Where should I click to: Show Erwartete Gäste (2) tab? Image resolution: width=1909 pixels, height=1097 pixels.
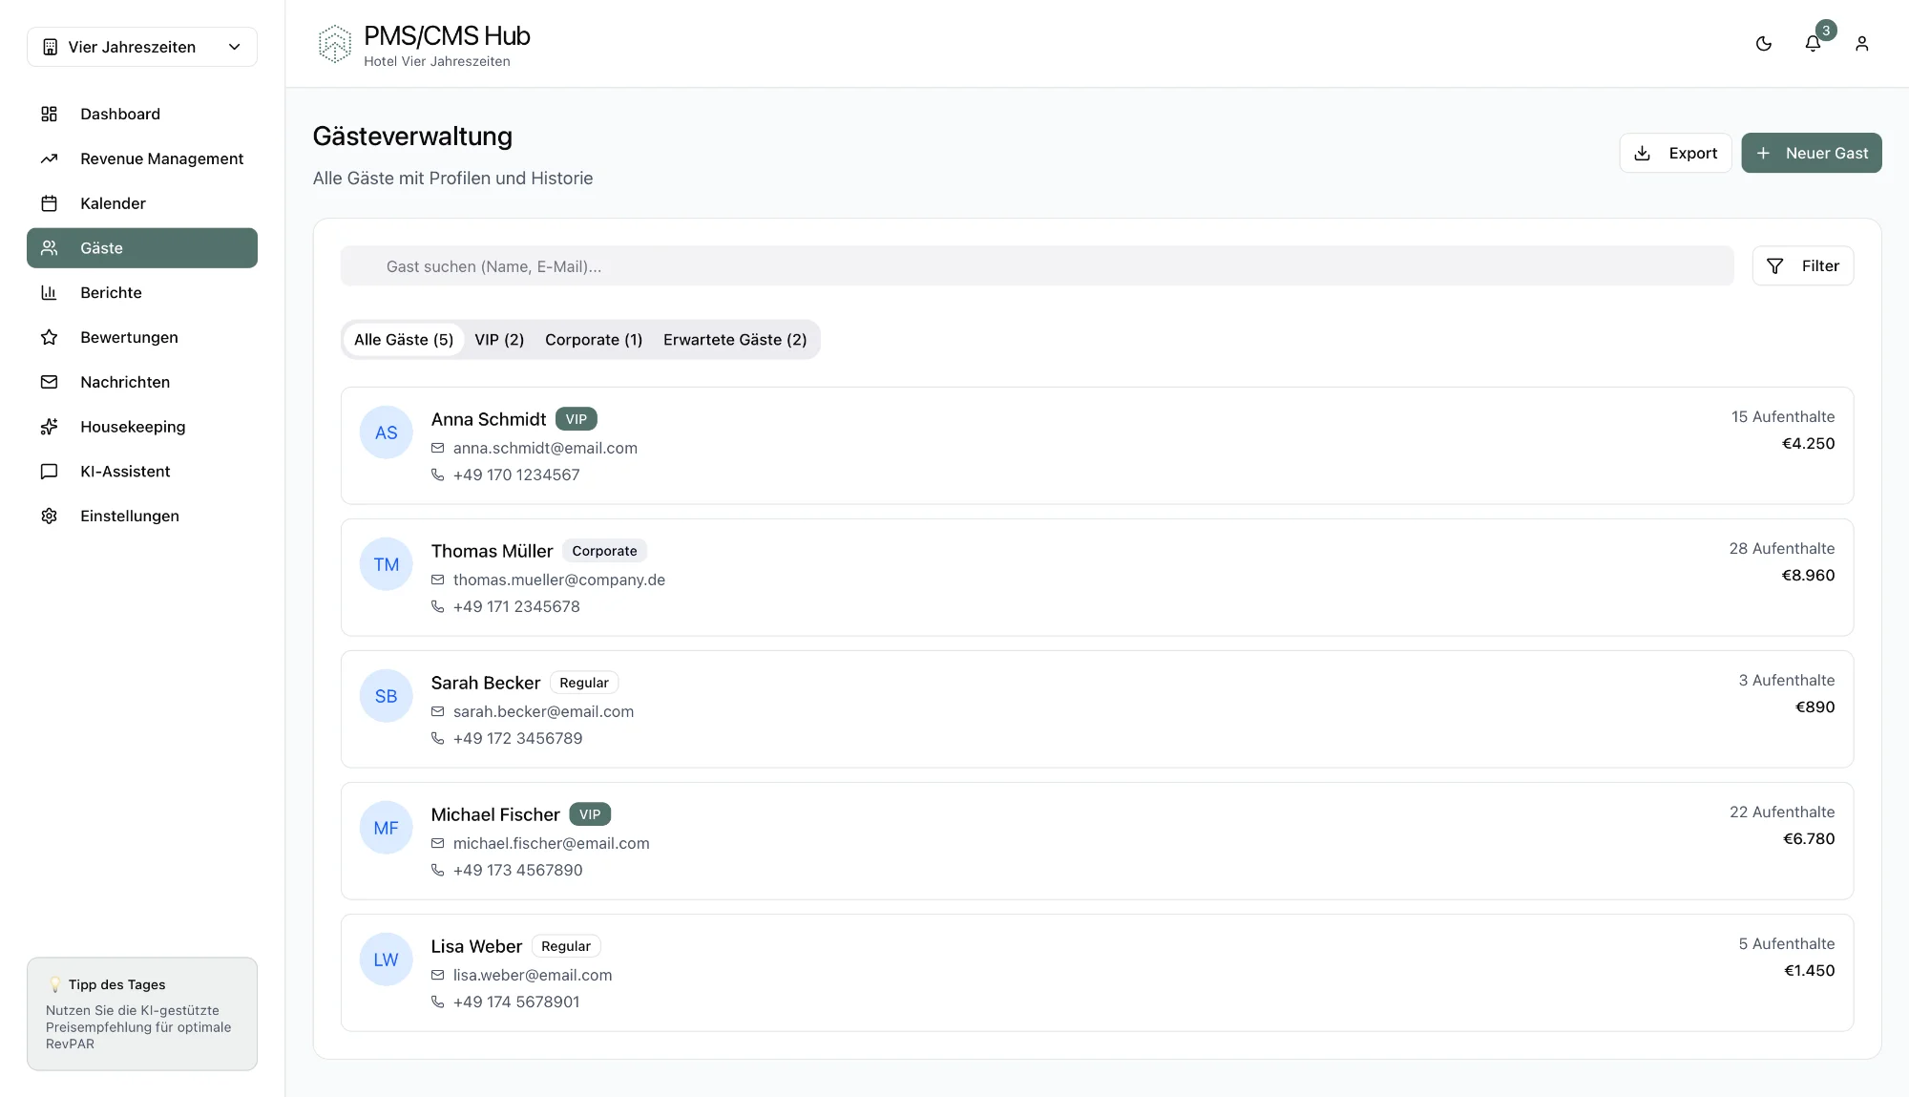tap(734, 340)
